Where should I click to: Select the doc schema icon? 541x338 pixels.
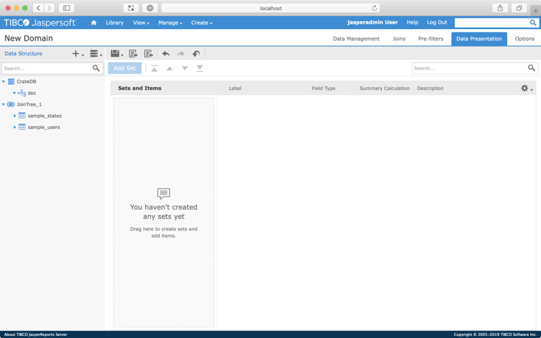(x=22, y=93)
